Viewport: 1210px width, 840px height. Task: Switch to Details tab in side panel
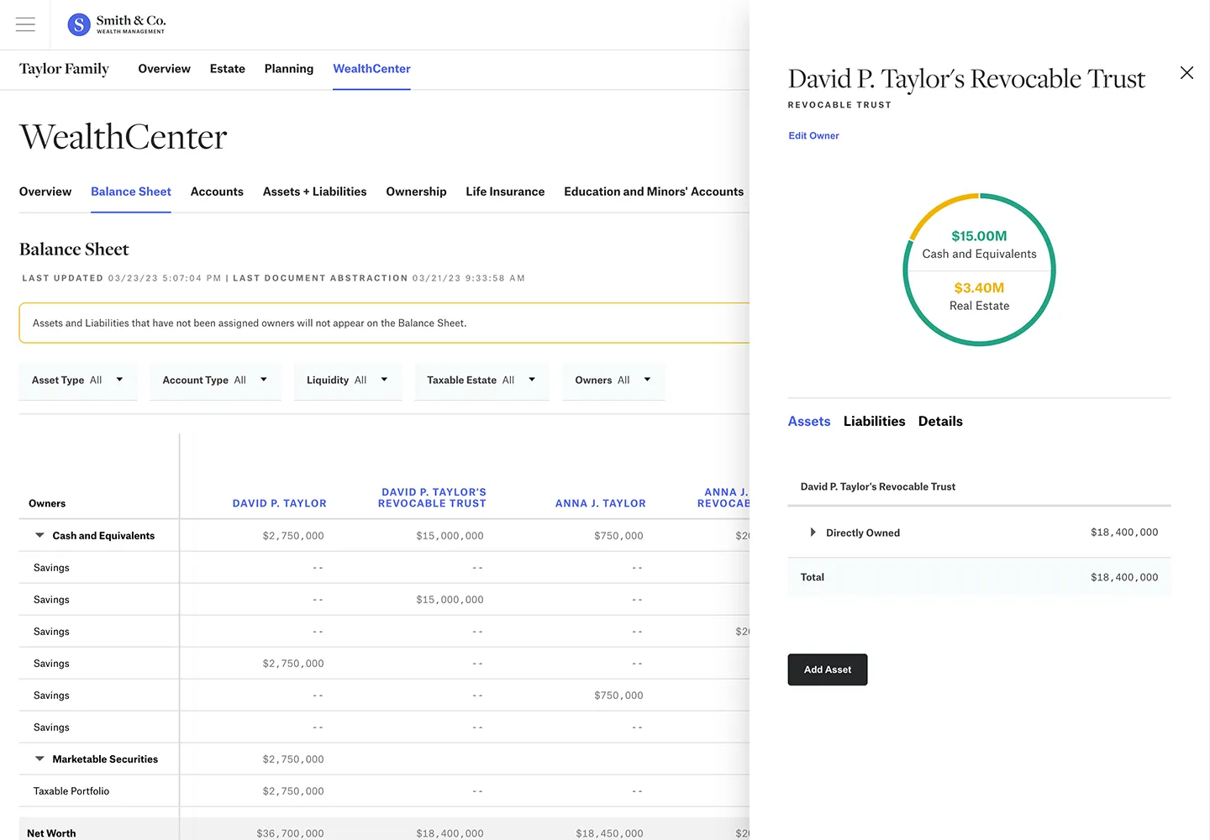pos(940,422)
